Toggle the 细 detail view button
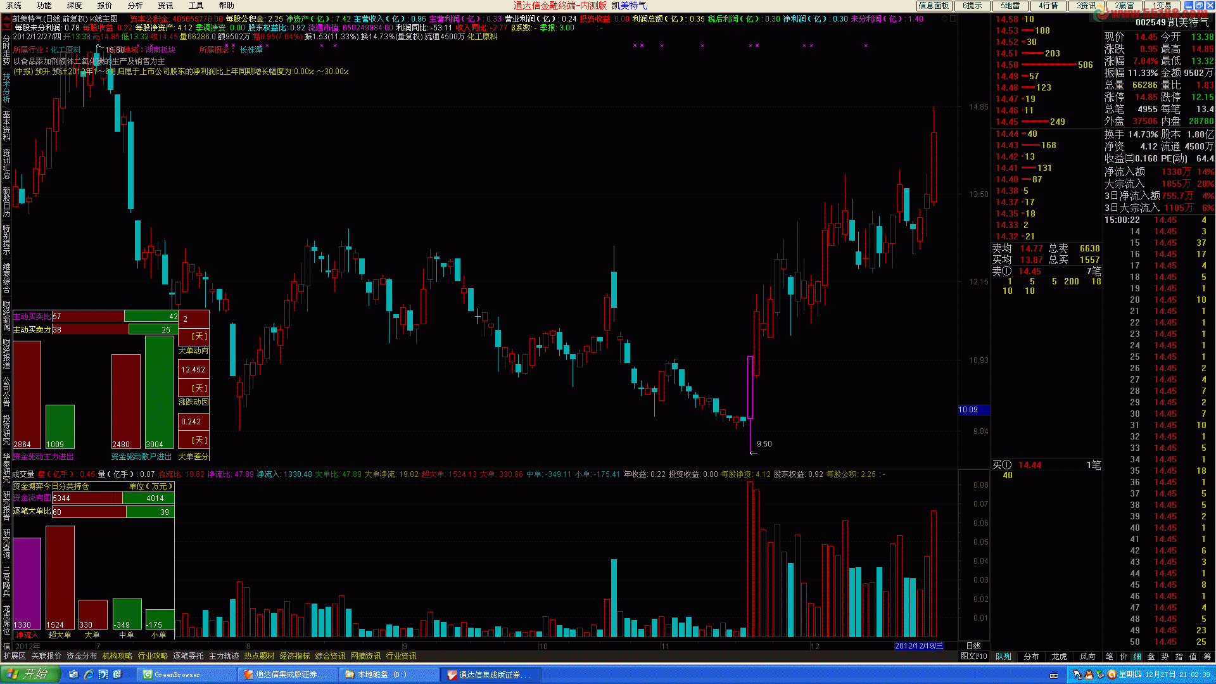This screenshot has height=684, width=1216. (x=1137, y=657)
